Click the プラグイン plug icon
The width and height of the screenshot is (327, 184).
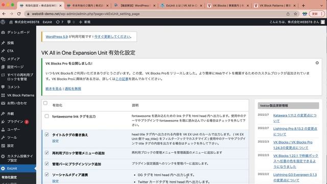tap(3, 122)
